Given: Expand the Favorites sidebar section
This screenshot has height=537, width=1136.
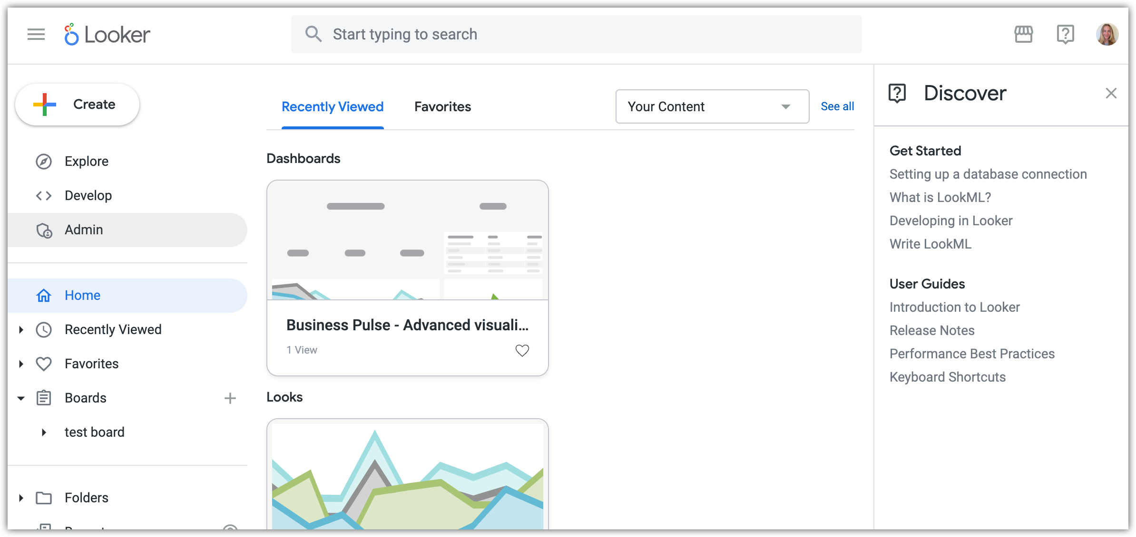Looking at the screenshot, I should [21, 364].
